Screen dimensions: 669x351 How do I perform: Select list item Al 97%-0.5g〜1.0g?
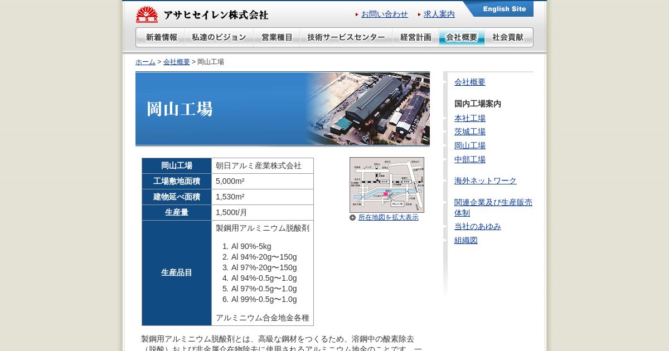(x=264, y=289)
